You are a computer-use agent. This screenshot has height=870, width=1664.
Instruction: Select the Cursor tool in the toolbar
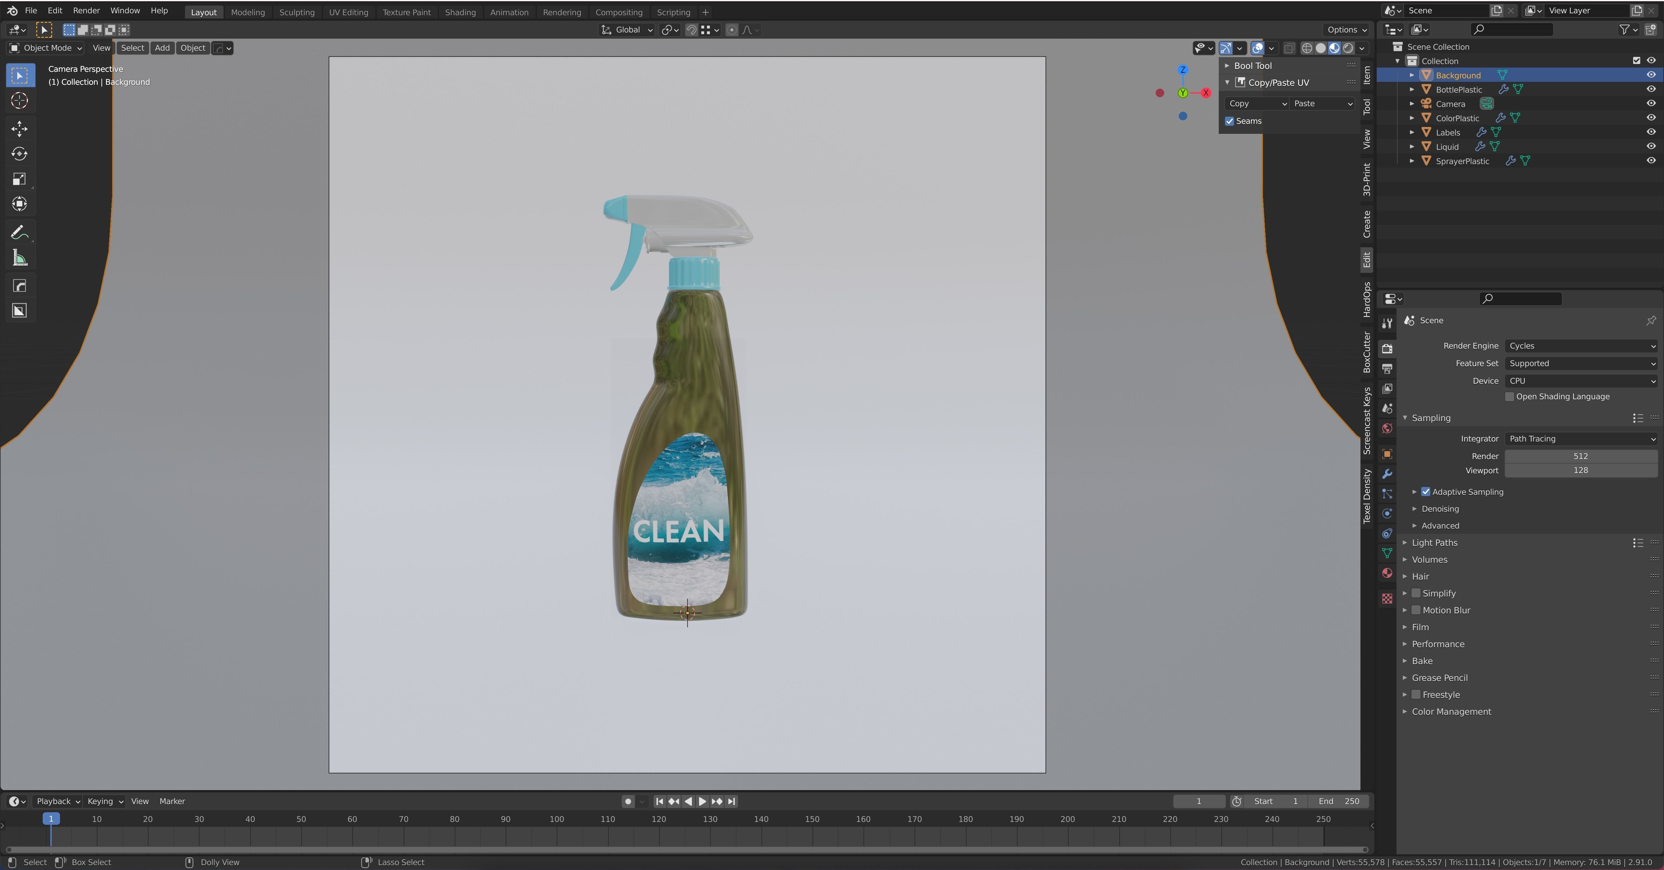[19, 101]
